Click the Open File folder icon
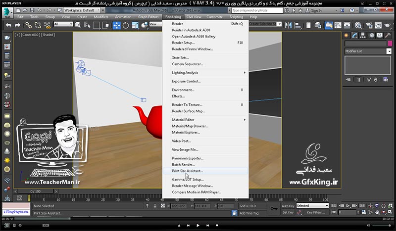Image resolution: width=396 pixels, height=231 pixels. (25, 10)
